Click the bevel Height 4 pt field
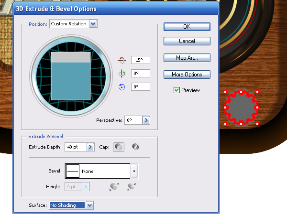 click(x=73, y=187)
